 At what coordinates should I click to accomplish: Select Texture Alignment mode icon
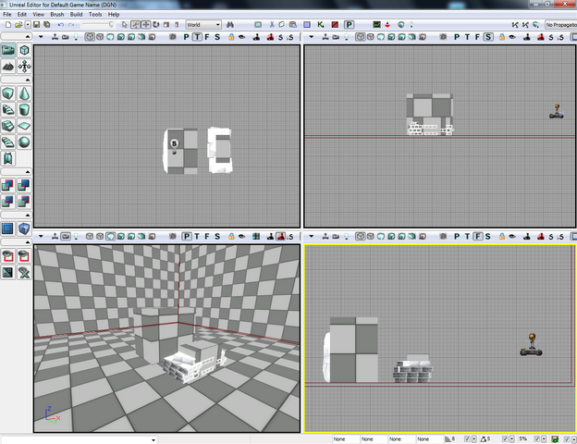pos(24,67)
